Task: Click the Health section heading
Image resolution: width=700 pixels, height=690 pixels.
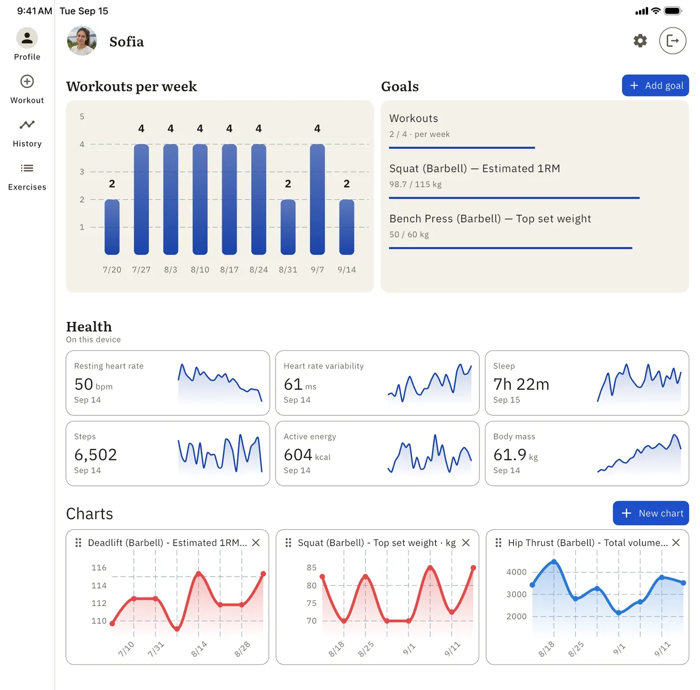Action: [89, 327]
